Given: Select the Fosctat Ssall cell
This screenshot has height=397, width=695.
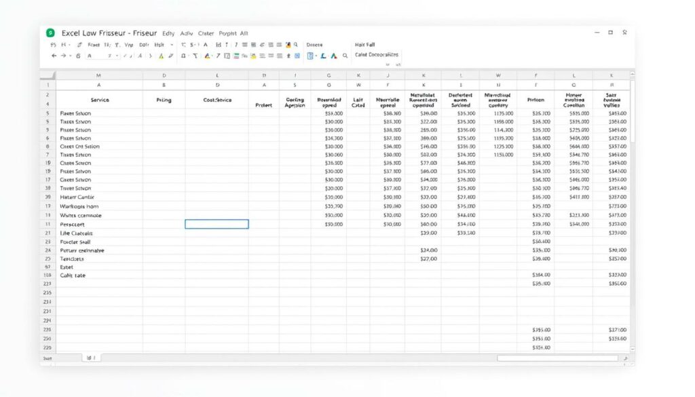Looking at the screenshot, I should click(99, 242).
